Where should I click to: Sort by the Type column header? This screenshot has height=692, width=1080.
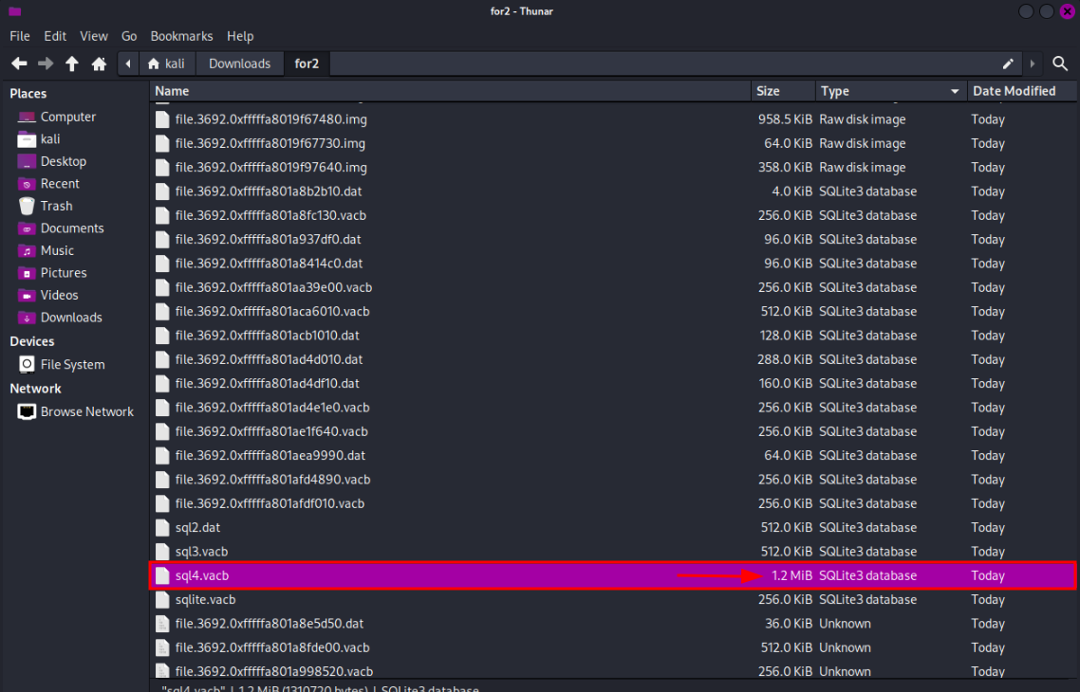click(x=891, y=92)
